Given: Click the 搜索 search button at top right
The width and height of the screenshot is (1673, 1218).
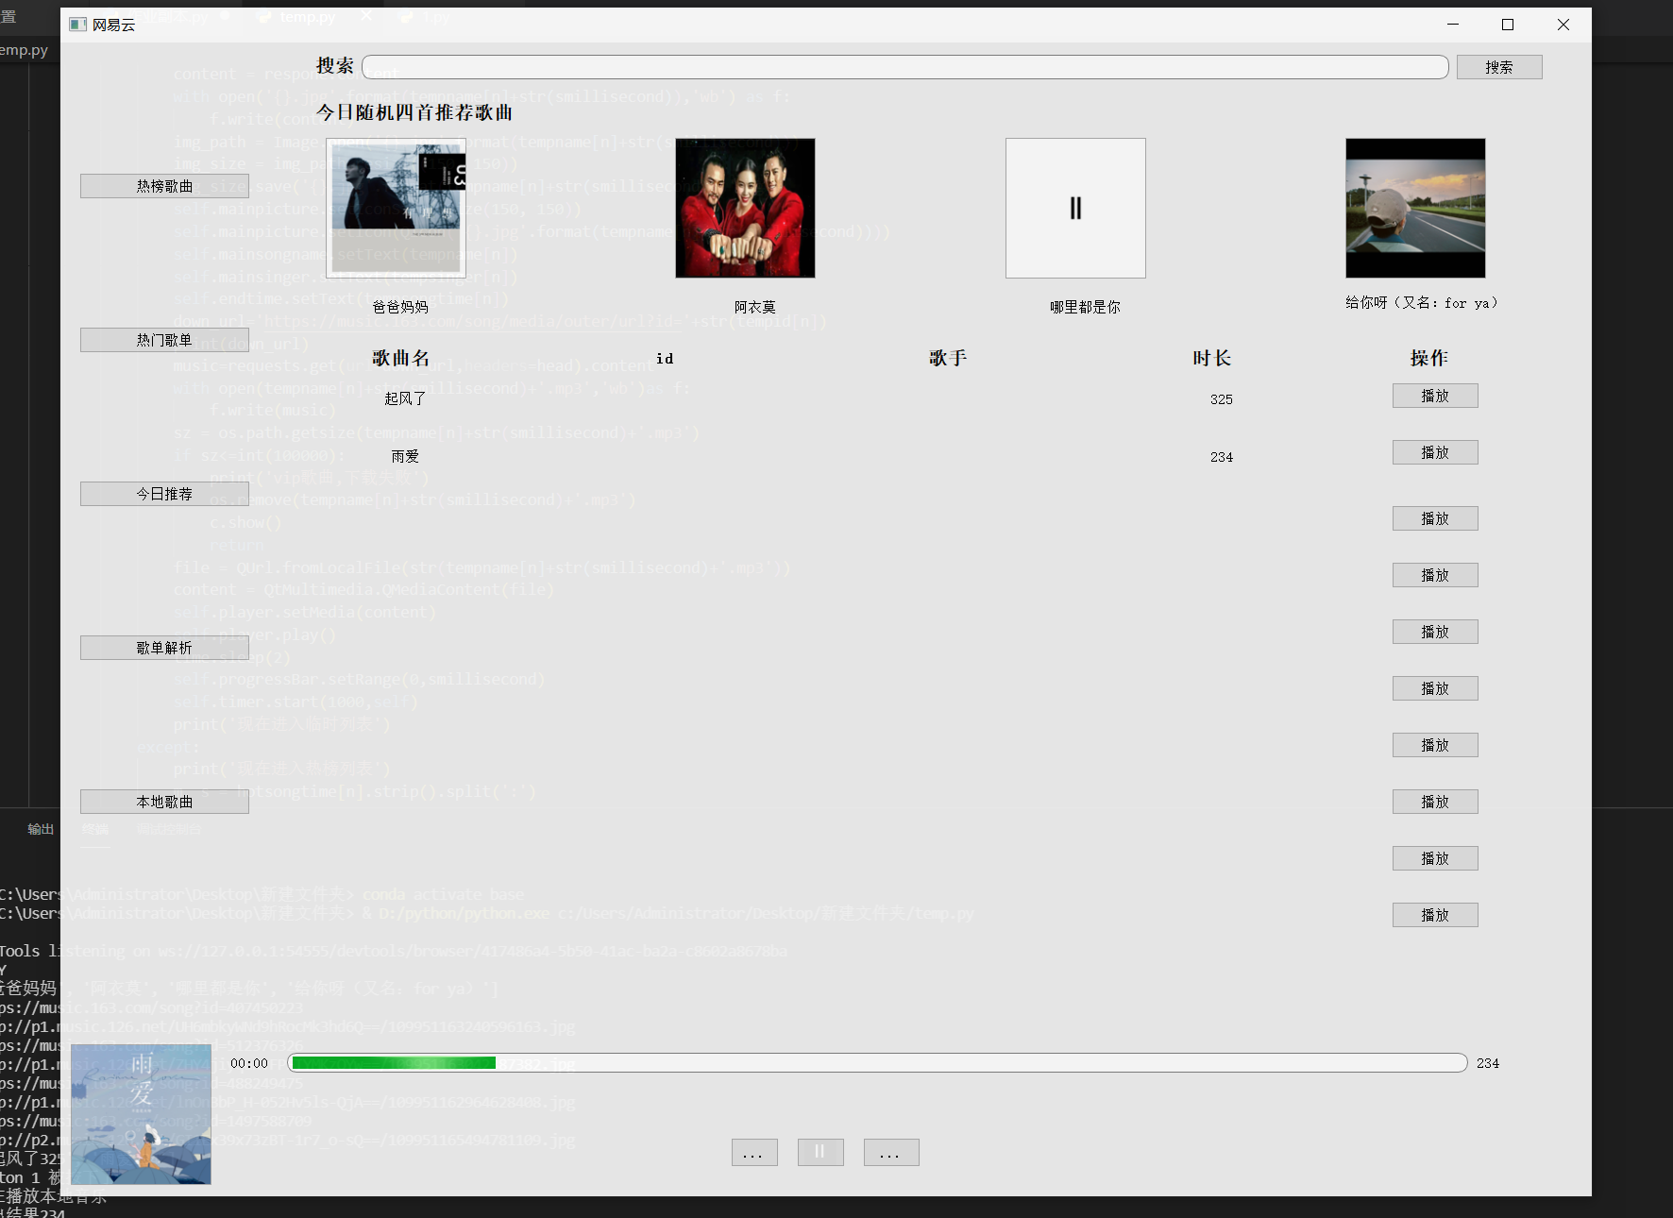Looking at the screenshot, I should [1498, 66].
